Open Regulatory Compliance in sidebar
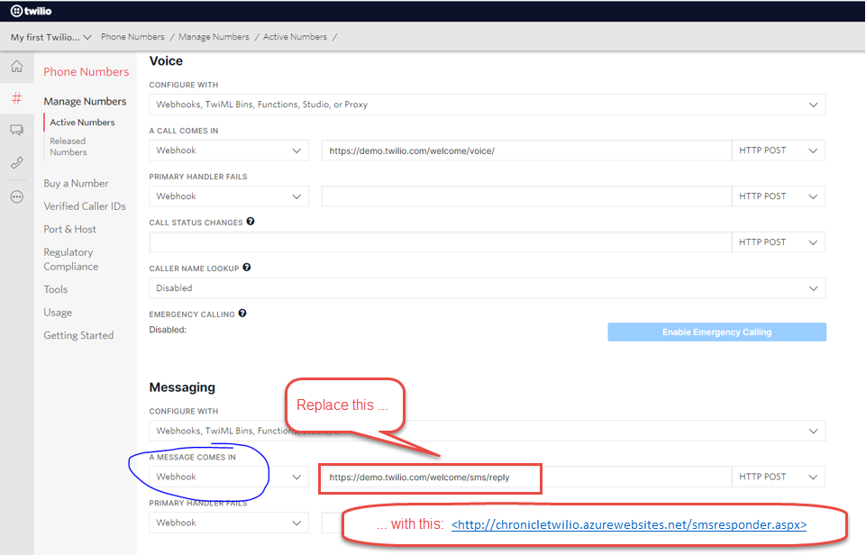 pos(70,259)
